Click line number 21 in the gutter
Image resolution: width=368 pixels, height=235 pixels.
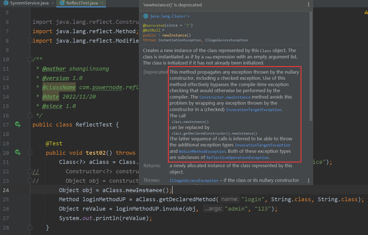(x=6, y=162)
